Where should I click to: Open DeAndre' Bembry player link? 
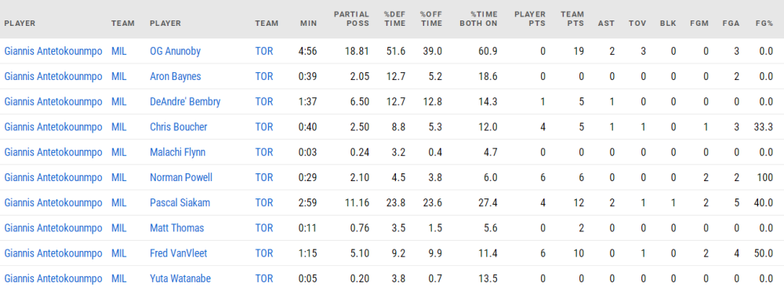tap(185, 101)
